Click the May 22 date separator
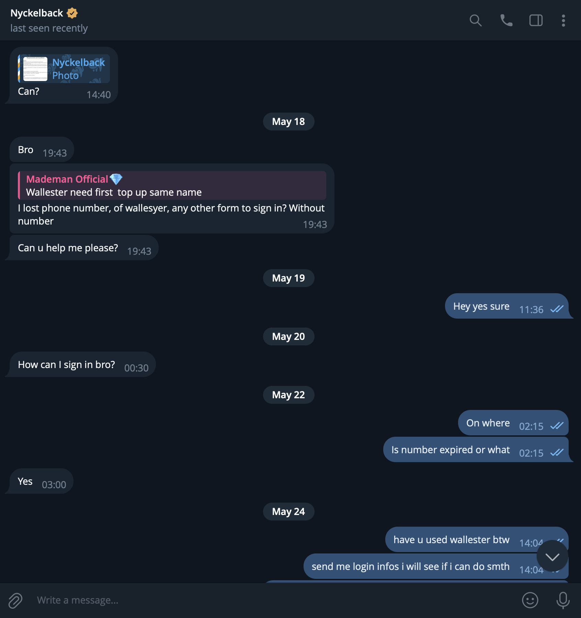The image size is (581, 618). pyautogui.click(x=288, y=395)
